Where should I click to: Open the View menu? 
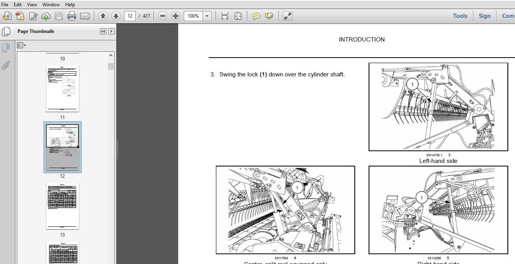pyautogui.click(x=32, y=5)
